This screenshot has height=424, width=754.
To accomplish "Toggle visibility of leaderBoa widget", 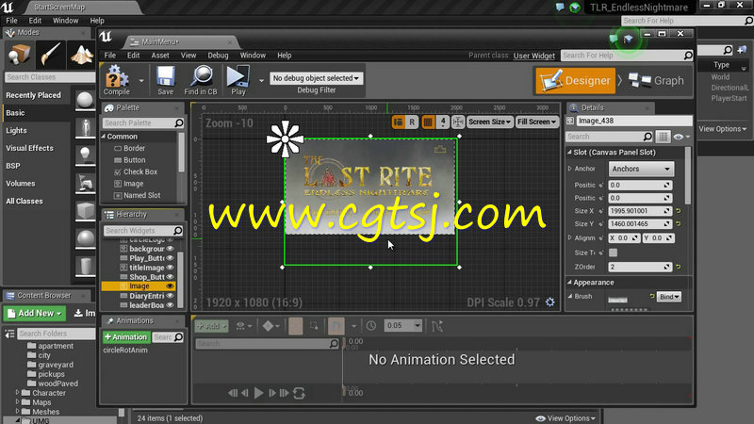I will click(x=170, y=304).
